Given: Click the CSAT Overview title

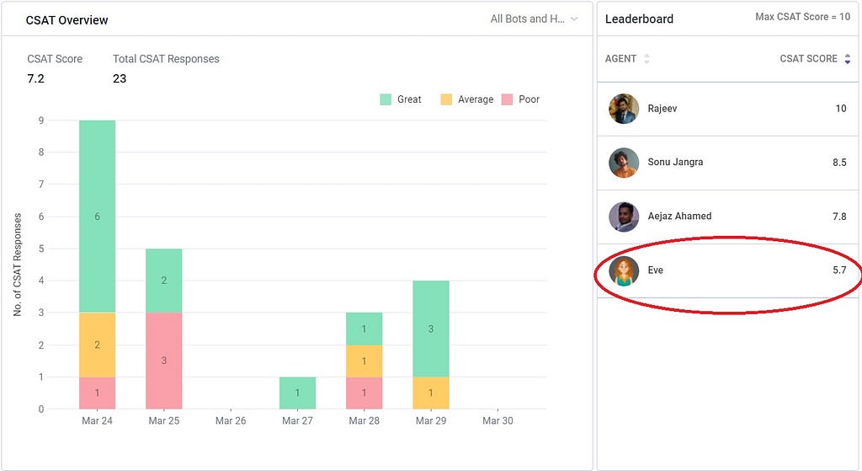Looking at the screenshot, I should pyautogui.click(x=67, y=20).
